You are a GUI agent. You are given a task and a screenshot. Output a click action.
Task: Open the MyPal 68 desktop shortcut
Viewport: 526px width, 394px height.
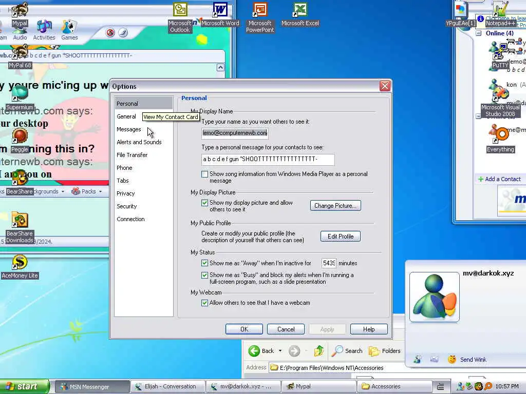[20, 57]
